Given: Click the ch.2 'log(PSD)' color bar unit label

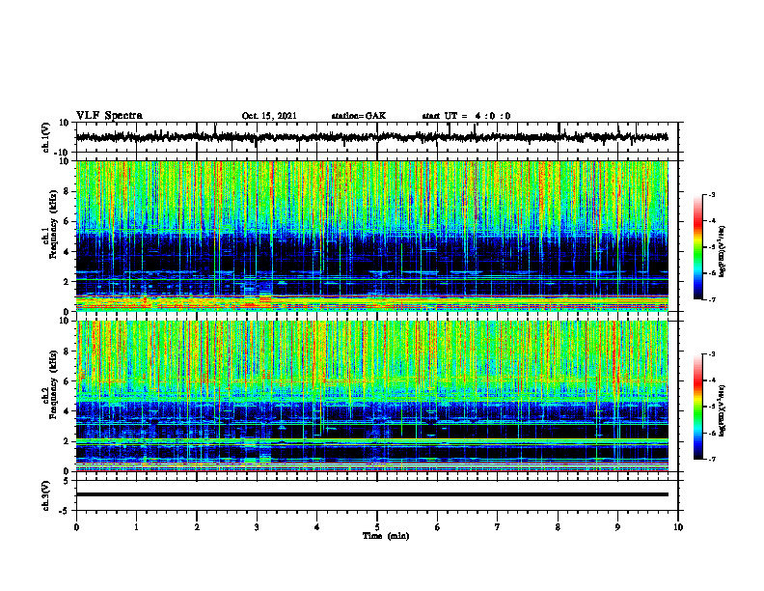Looking at the screenshot, I should click(x=723, y=410).
